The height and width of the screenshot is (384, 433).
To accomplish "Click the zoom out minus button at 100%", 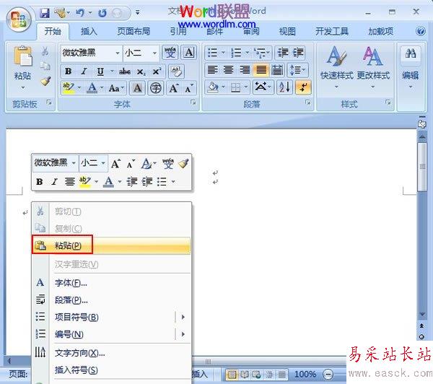I will (x=328, y=375).
